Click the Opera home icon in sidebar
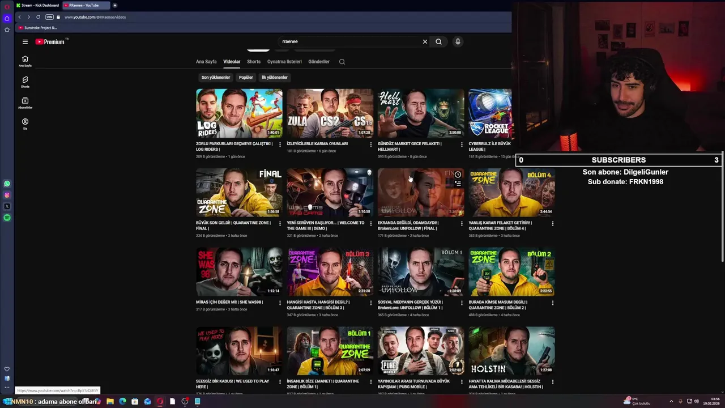Image resolution: width=725 pixels, height=408 pixels. [x=7, y=18]
